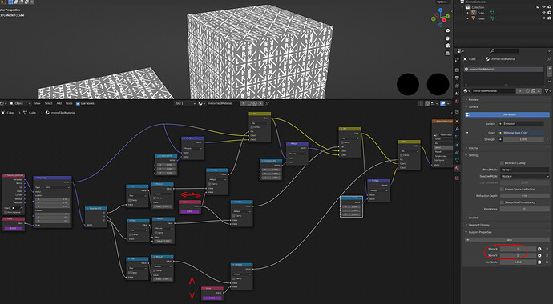Open the Add menu in node editor
The height and width of the screenshot is (304, 553).
[59, 103]
